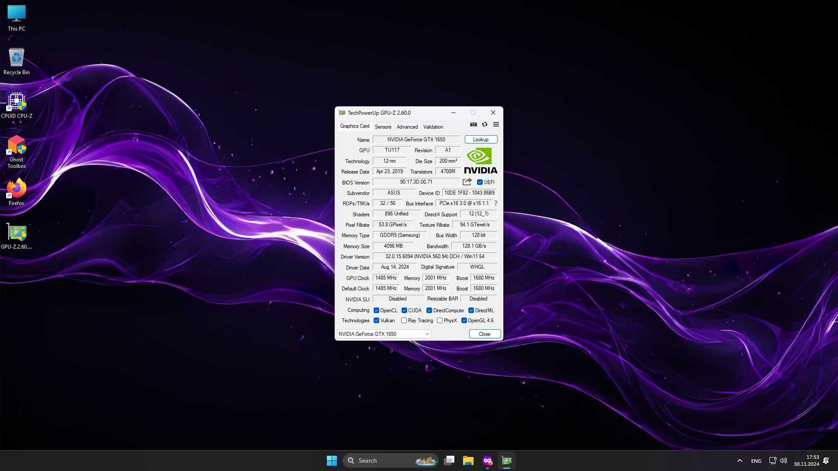The image size is (838, 471).
Task: Click the Bandwidth value 128.1 GB/s
Action: click(x=474, y=246)
